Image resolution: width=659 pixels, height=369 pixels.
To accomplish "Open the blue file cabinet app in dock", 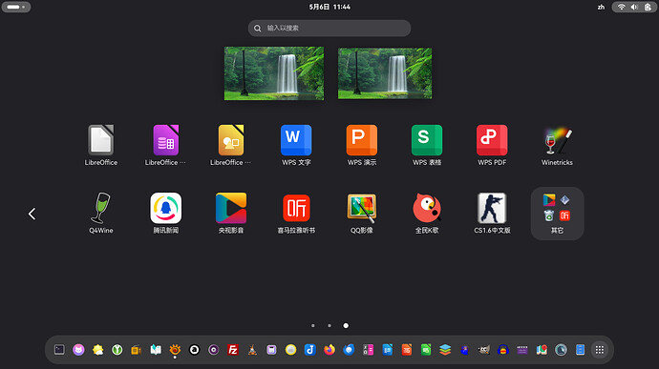I will 581,349.
